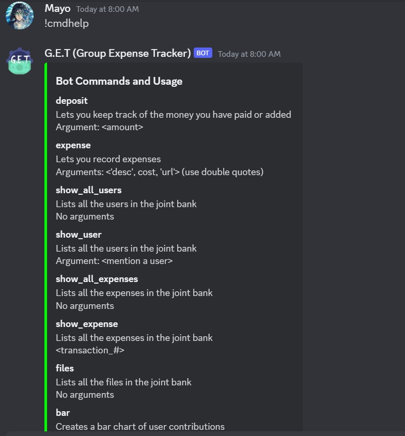Click the Bot Commands and Usage title
This screenshot has width=405, height=436.
pyautogui.click(x=119, y=81)
